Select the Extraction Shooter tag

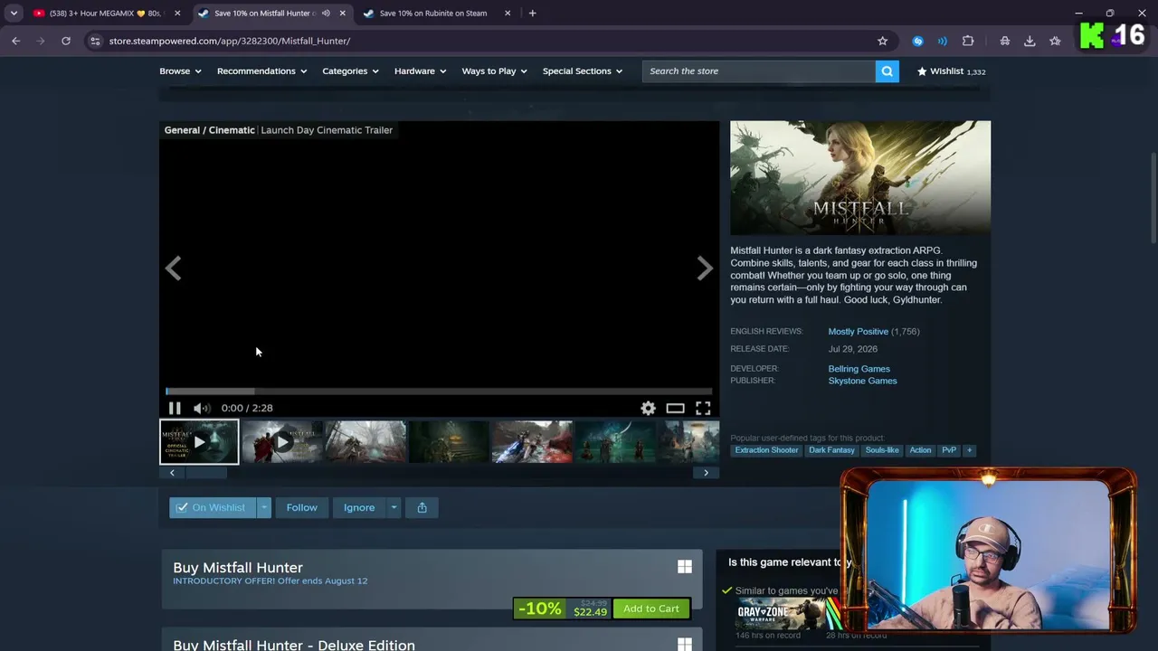[766, 450]
